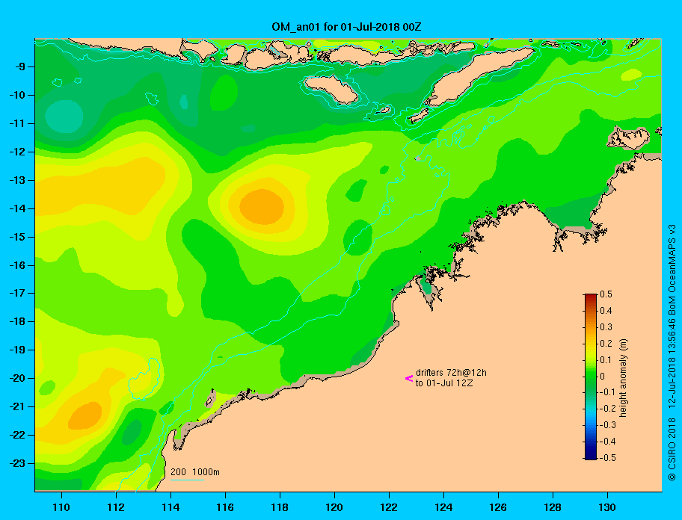Image resolution: width=682 pixels, height=520 pixels.
Task: Click the height anomaly color bar
Action: coord(591,377)
